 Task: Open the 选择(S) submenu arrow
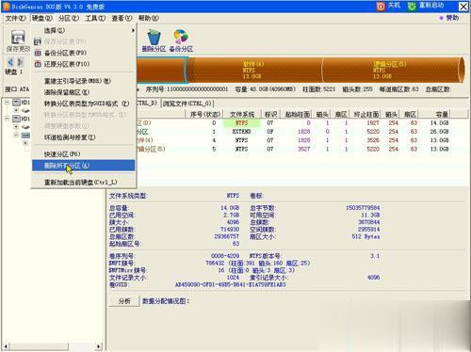click(x=133, y=30)
